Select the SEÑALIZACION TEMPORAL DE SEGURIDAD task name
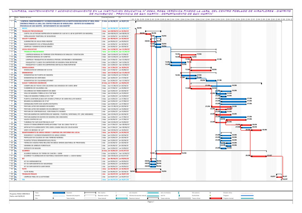 tap(40, 36)
